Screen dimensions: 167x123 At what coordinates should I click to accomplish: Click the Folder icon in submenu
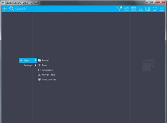[x=39, y=60]
